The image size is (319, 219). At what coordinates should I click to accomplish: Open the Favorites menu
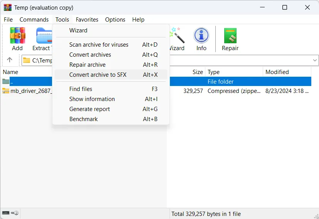tap(87, 20)
